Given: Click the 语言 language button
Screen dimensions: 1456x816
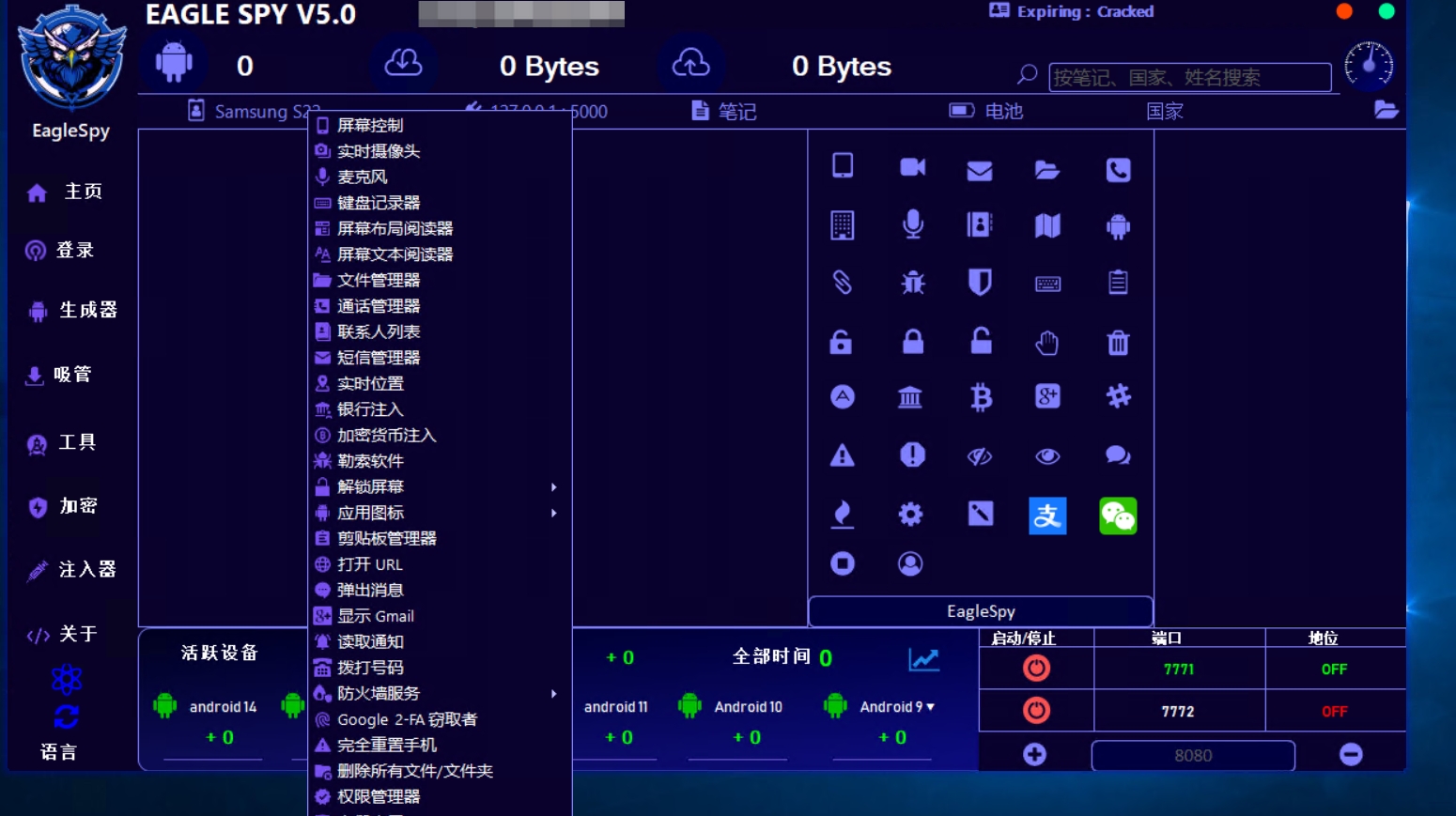Looking at the screenshot, I should [x=58, y=752].
